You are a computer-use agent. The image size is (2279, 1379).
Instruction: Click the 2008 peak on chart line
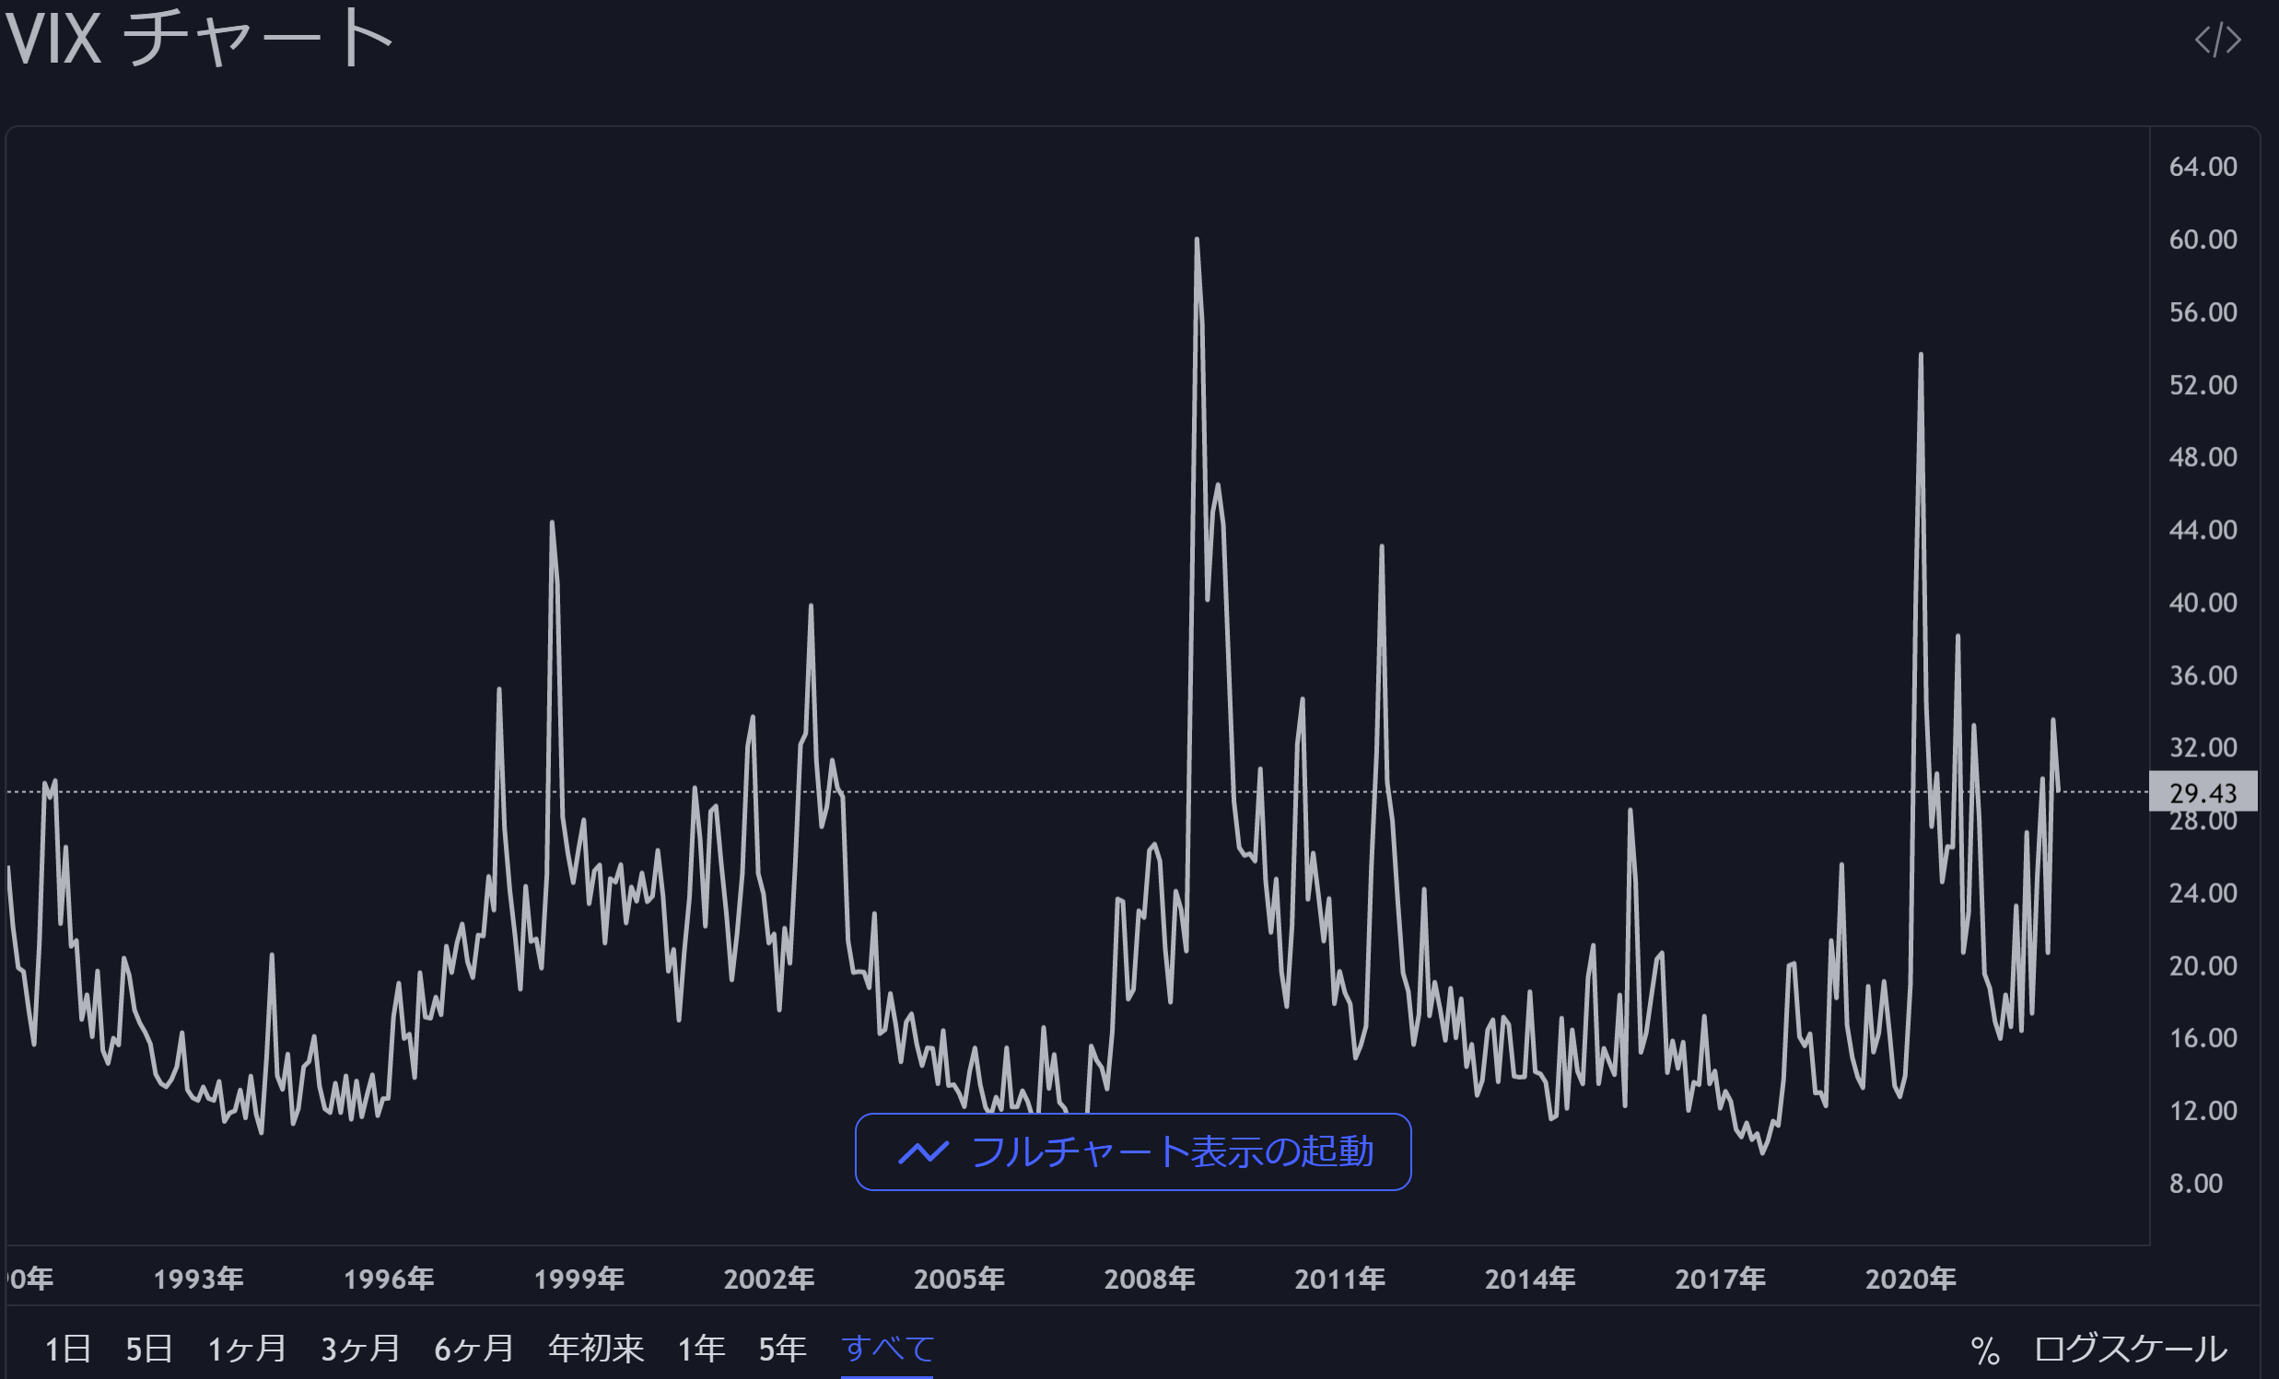[1197, 240]
